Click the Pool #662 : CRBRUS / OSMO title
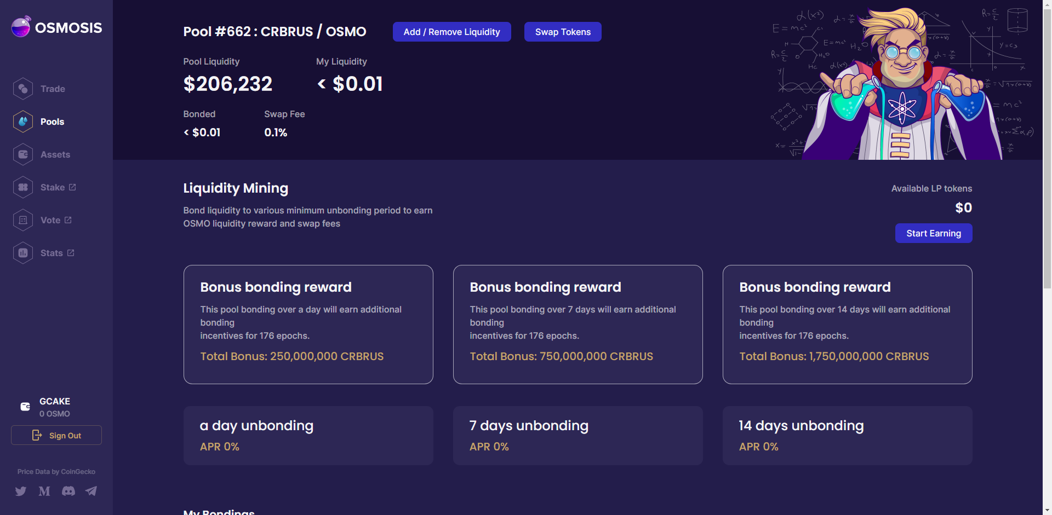1052x515 pixels. pos(275,32)
